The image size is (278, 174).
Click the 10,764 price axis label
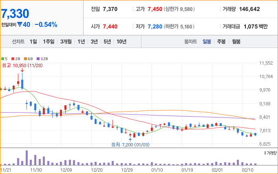click(266, 76)
